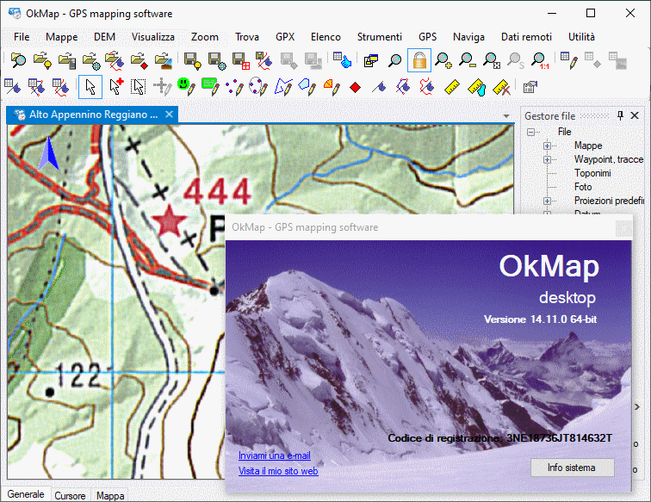Select Toponimi in Gestore file tree
The width and height of the screenshot is (651, 502).
coord(592,173)
